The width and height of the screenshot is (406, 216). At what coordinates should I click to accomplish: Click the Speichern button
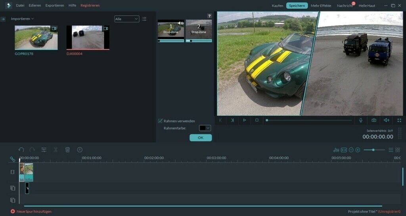297,6
